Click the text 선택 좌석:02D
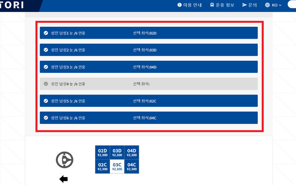 click(144, 33)
